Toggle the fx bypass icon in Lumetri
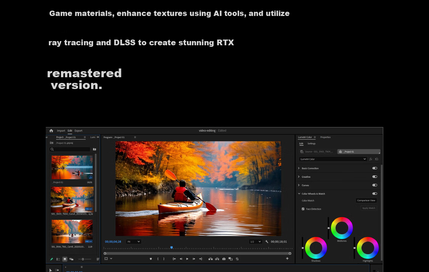The image size is (429, 272). (371, 159)
